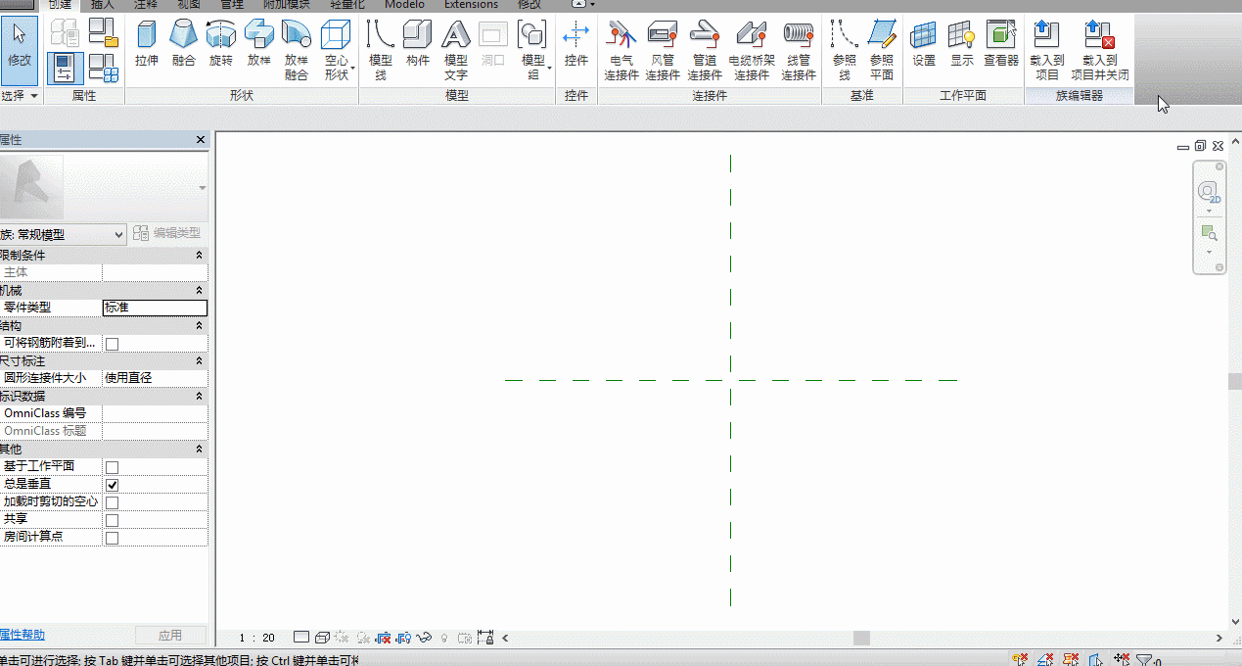Open the 空心形状 dropdown

(x=336, y=51)
